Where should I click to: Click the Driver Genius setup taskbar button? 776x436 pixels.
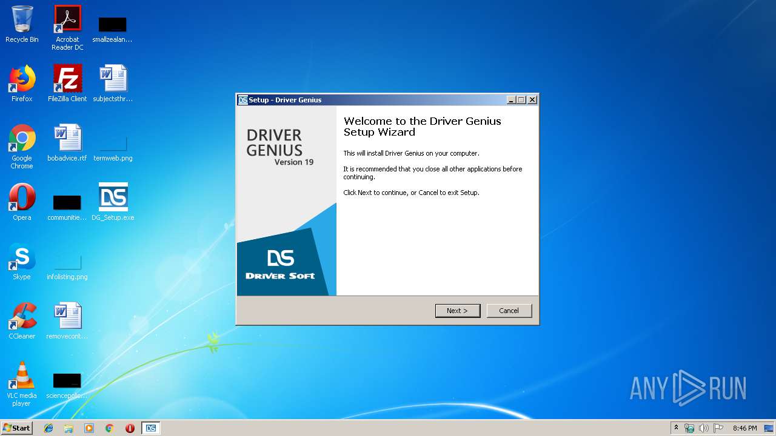150,428
